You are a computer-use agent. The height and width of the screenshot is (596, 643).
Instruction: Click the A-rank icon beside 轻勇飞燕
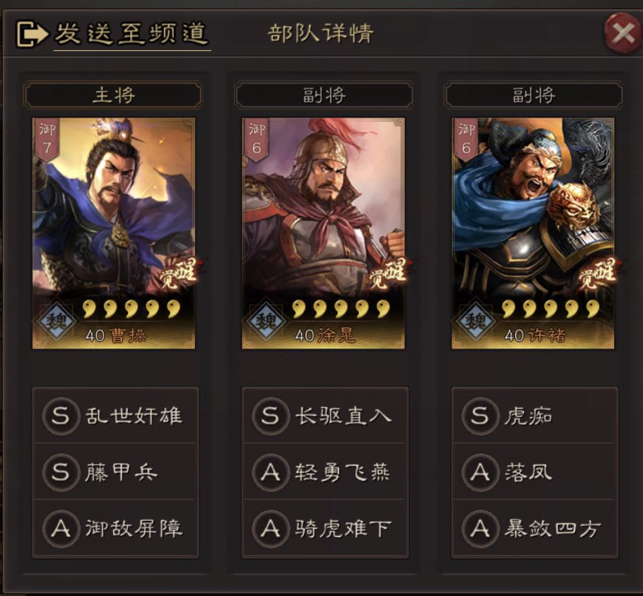270,472
